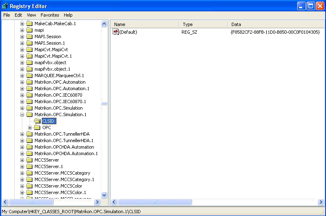326x216 pixels.
Task: Select the CLSID tree key
Action: (x=49, y=121)
